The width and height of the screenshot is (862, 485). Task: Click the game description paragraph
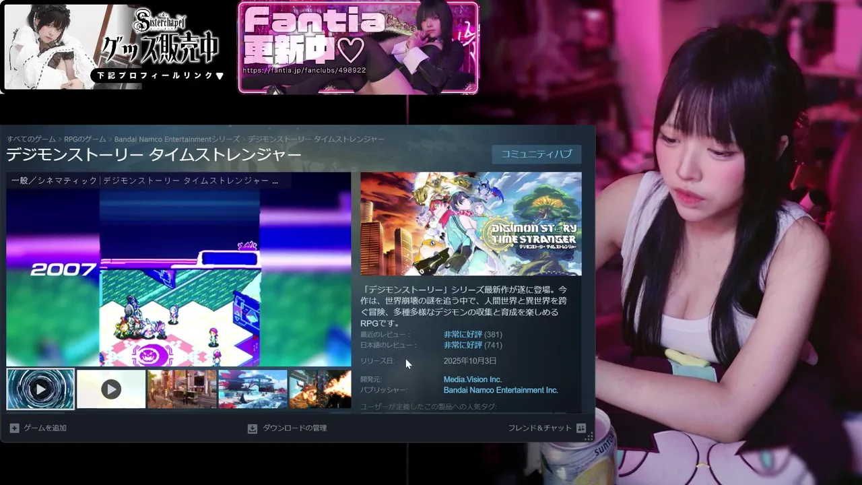463,306
